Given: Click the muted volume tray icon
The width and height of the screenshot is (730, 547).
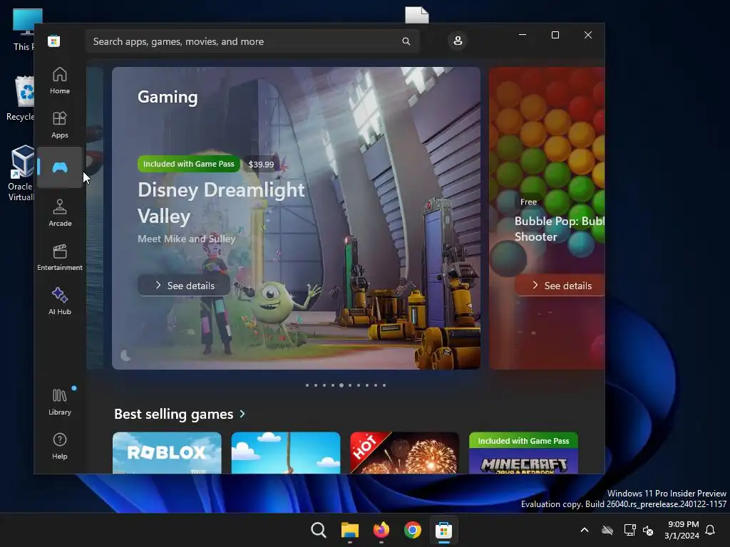Looking at the screenshot, I should [x=648, y=530].
